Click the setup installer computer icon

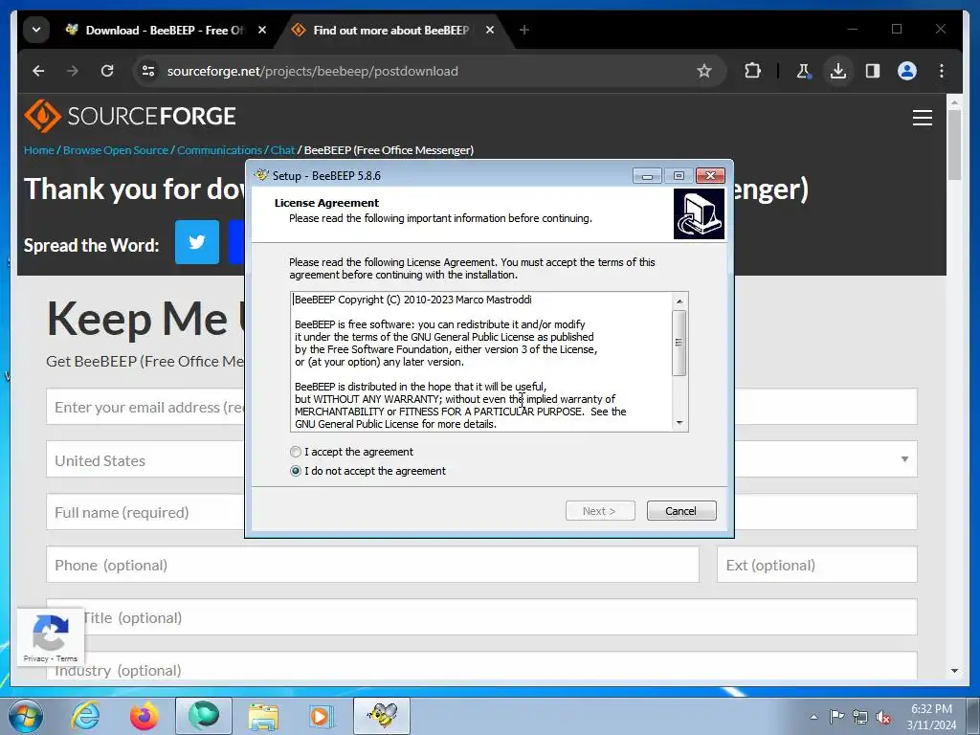699,213
